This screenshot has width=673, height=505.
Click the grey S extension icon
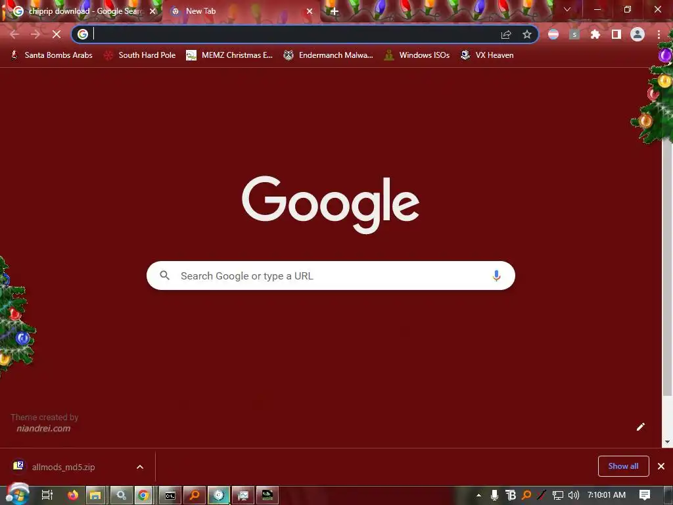tap(574, 34)
